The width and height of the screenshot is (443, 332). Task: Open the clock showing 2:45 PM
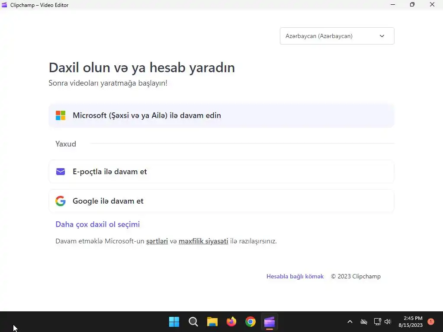point(411,322)
